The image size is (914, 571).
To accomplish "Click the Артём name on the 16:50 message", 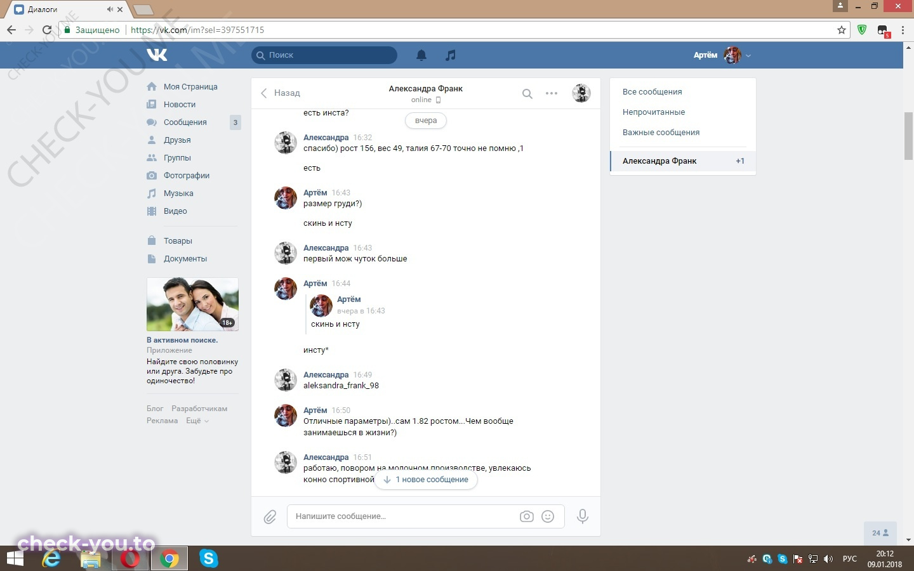I will [315, 410].
